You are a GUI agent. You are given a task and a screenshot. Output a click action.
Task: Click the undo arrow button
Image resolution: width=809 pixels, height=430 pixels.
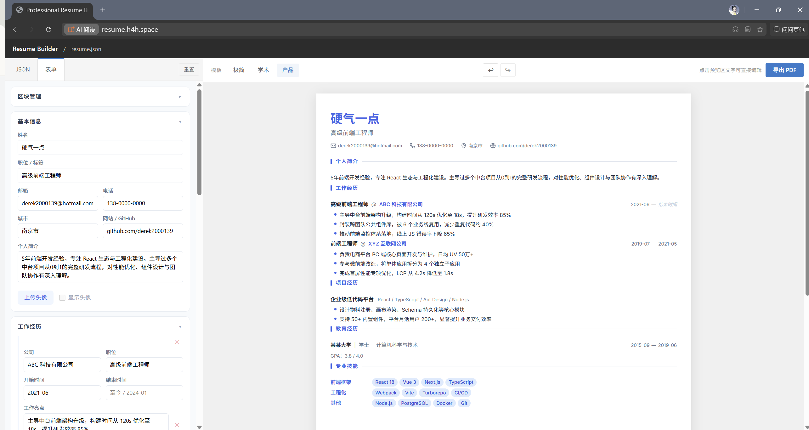pos(490,70)
